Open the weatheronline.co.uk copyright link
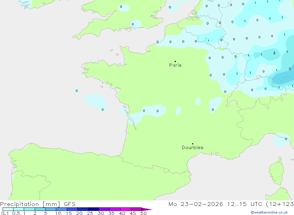294x215 pixels. point(269,212)
